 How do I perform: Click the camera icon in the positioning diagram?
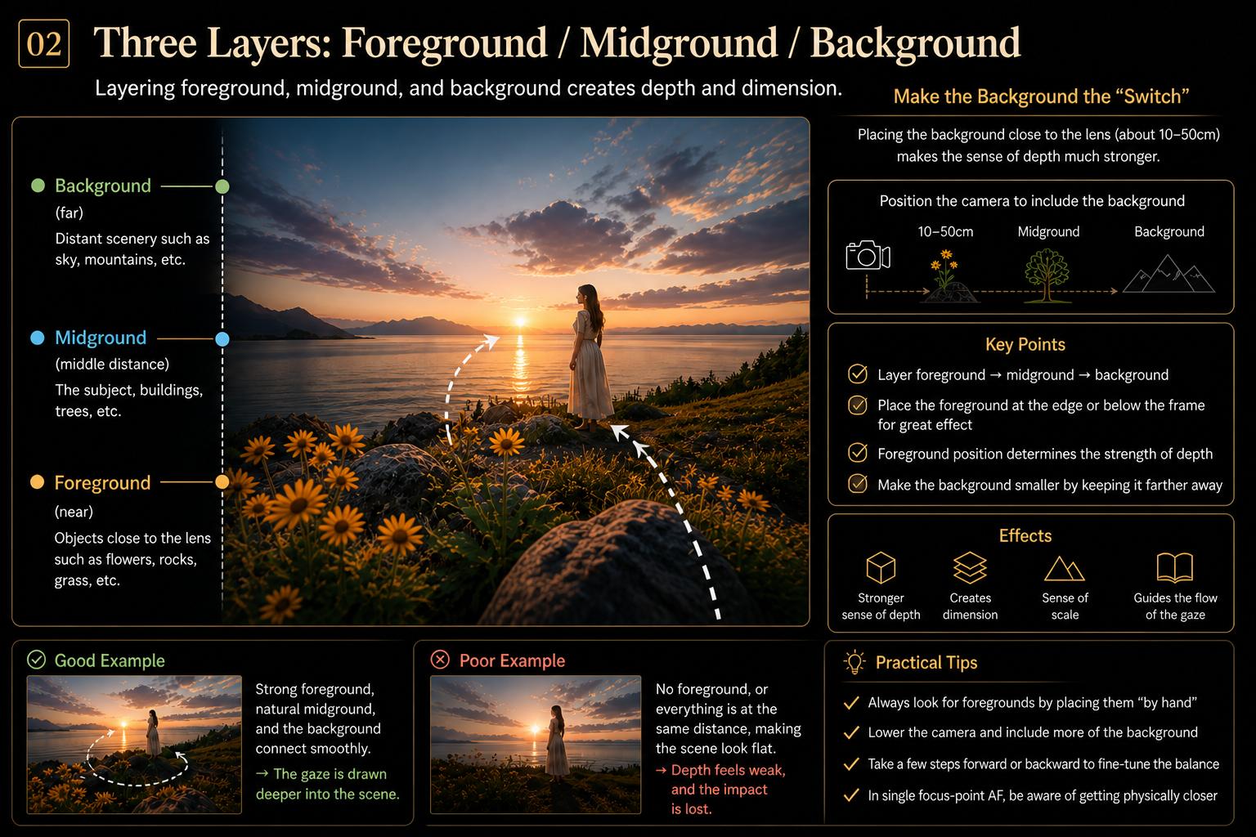pos(868,255)
